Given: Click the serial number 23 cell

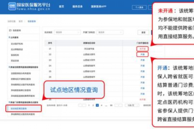Looking at the screenshot, I should click(50, 60).
